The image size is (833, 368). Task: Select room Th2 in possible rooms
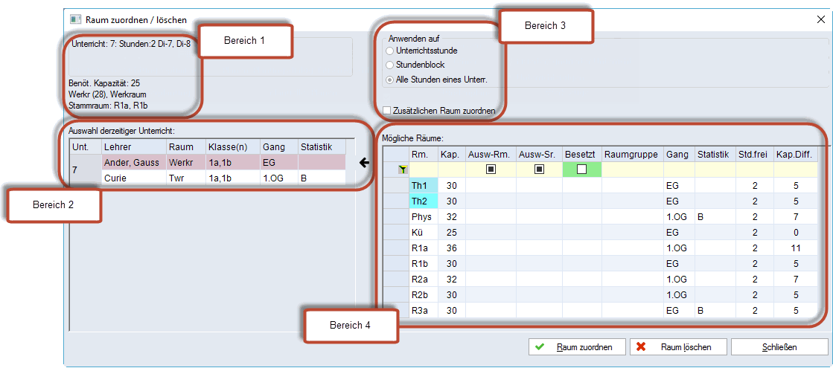422,201
